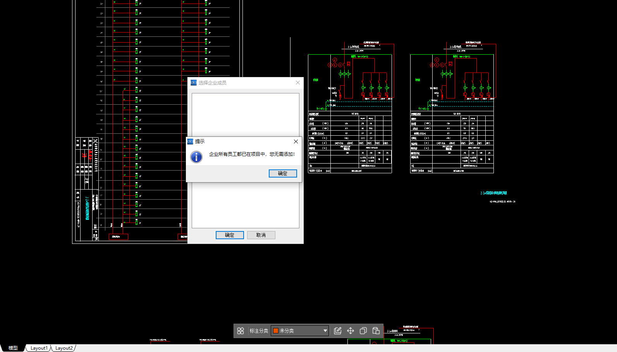Close the 选择企业成员 window
Screen dimensions: 617x352
pos(298,83)
